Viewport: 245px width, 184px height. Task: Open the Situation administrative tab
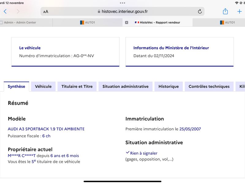coord(126,86)
